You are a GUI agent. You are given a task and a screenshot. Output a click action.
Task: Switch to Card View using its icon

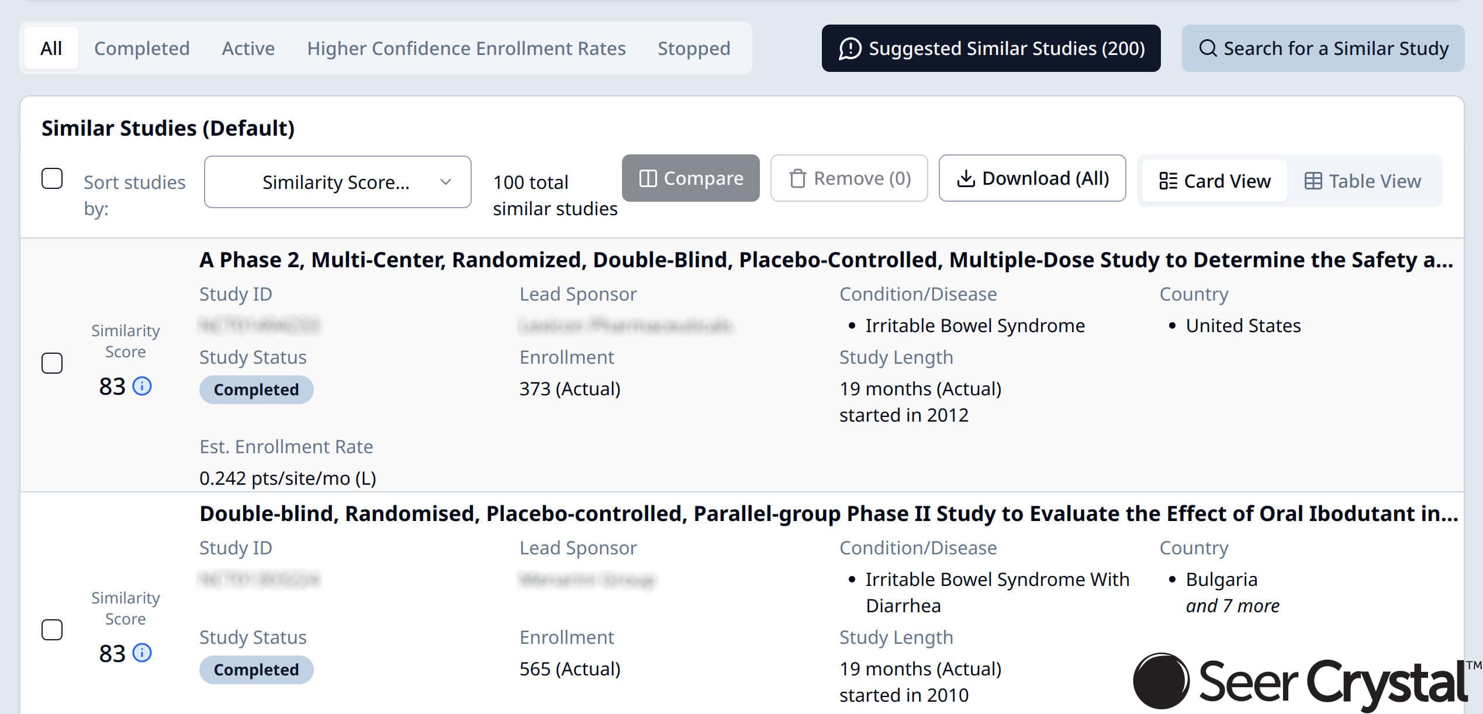pyautogui.click(x=1168, y=181)
